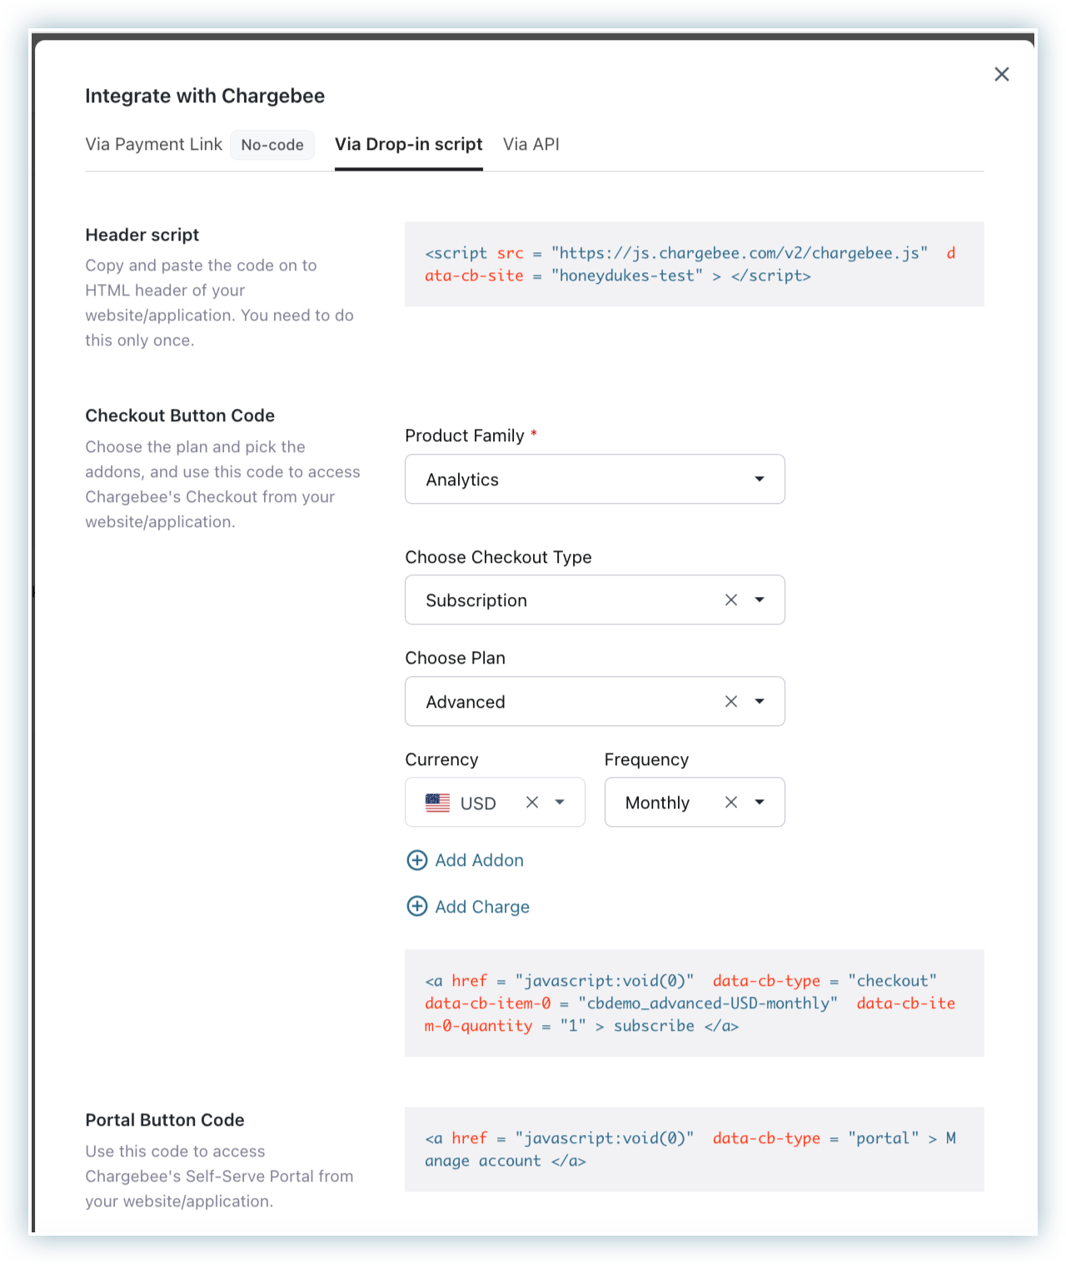Close the Integrate with Chargebee dialog
The image size is (1066, 1264).
pos(1002,74)
